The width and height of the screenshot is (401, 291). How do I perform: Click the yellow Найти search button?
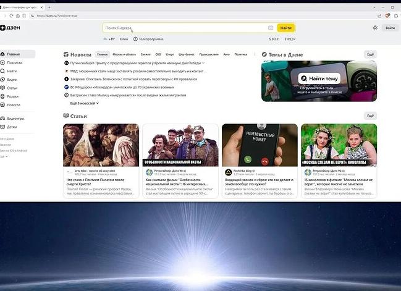285,28
